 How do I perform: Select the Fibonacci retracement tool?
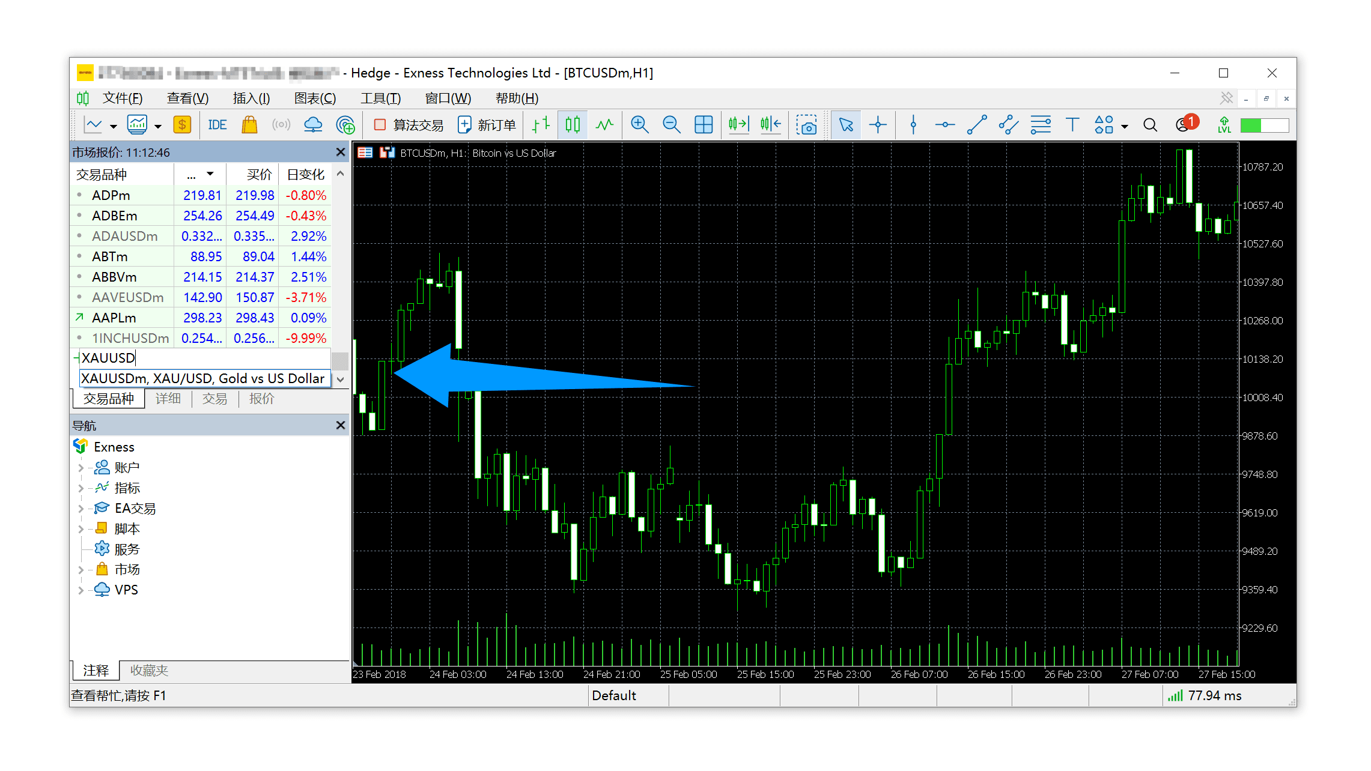point(1041,125)
